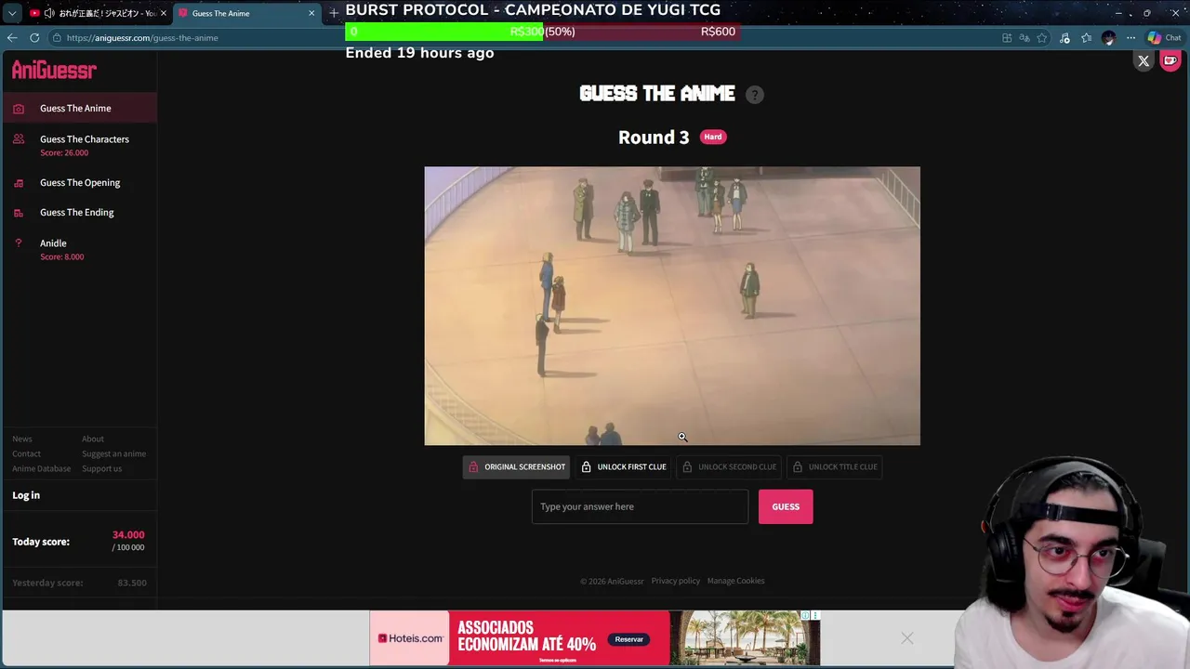The width and height of the screenshot is (1190, 669).
Task: Click Unlock Second Clue
Action: (x=729, y=466)
